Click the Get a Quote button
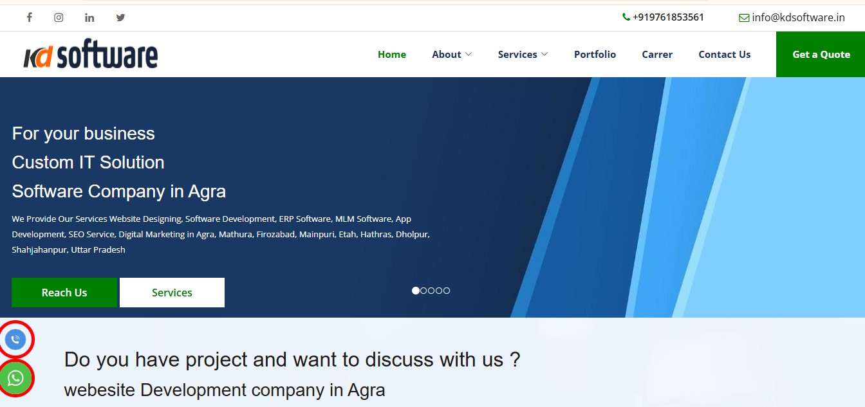The image size is (865, 407). coord(821,55)
